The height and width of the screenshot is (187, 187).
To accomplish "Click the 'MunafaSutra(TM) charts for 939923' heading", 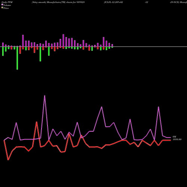I will point(66,2).
